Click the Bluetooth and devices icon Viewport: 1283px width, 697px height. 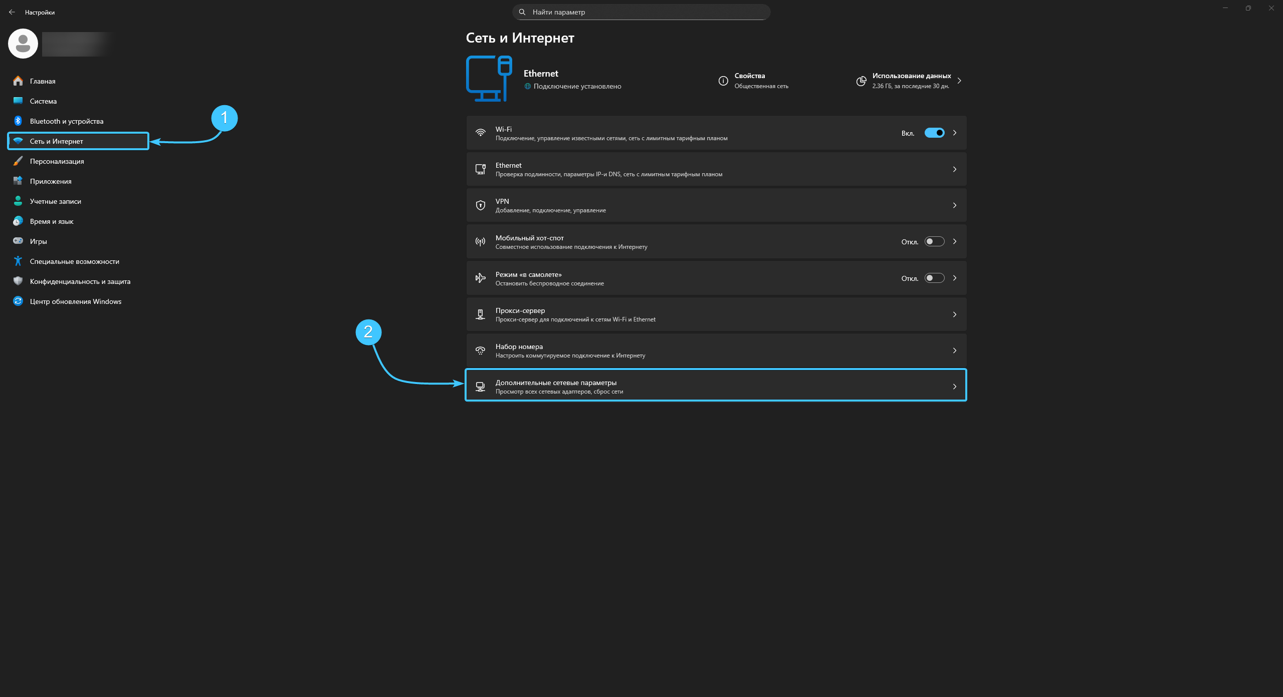click(x=18, y=121)
